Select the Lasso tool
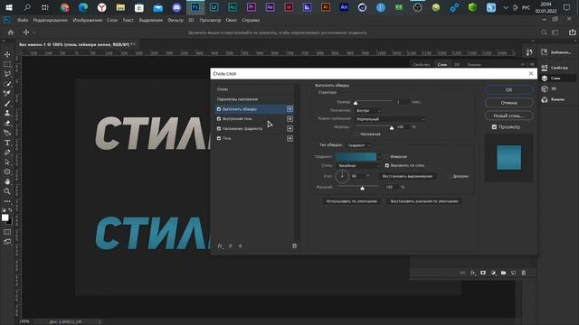 [7, 74]
